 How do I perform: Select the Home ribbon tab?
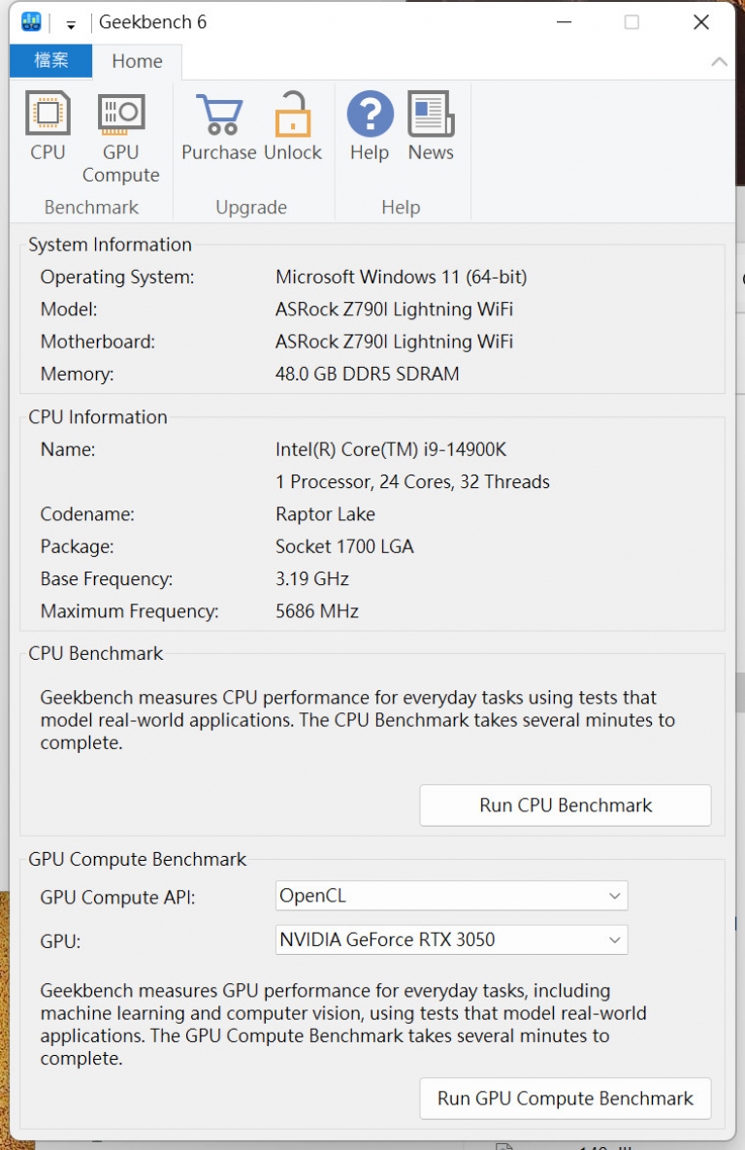137,61
